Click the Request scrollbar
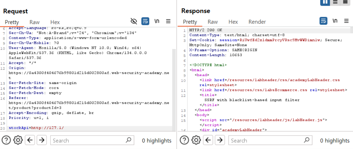353x149 pixels. 174,88
